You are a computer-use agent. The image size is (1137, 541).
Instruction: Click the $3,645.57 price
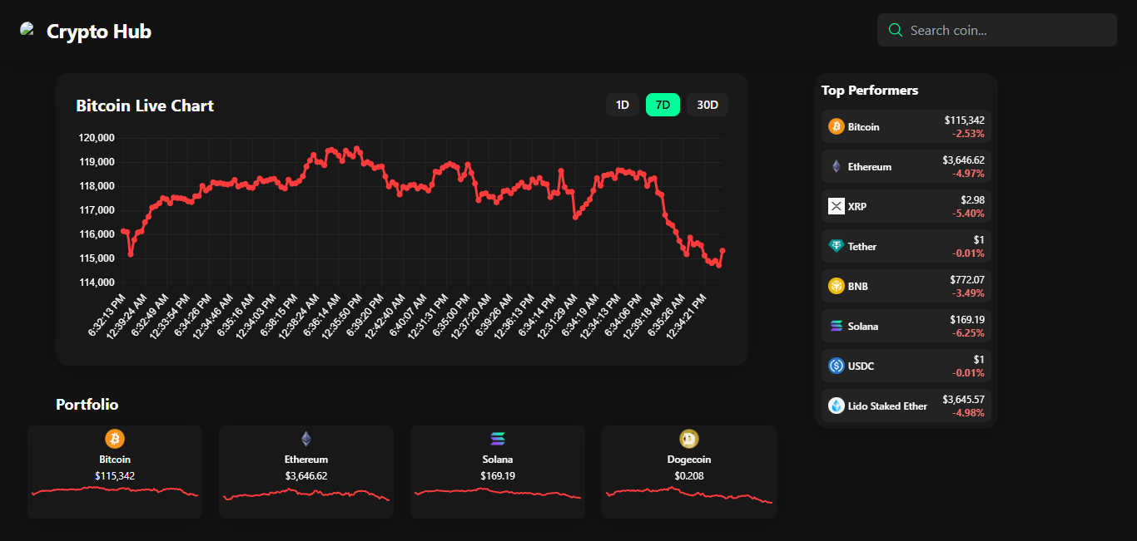coord(964,399)
